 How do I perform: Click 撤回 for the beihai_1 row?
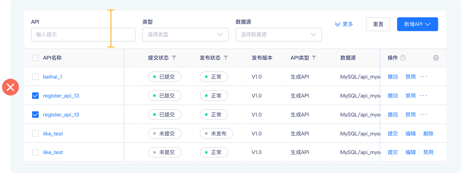(x=393, y=76)
